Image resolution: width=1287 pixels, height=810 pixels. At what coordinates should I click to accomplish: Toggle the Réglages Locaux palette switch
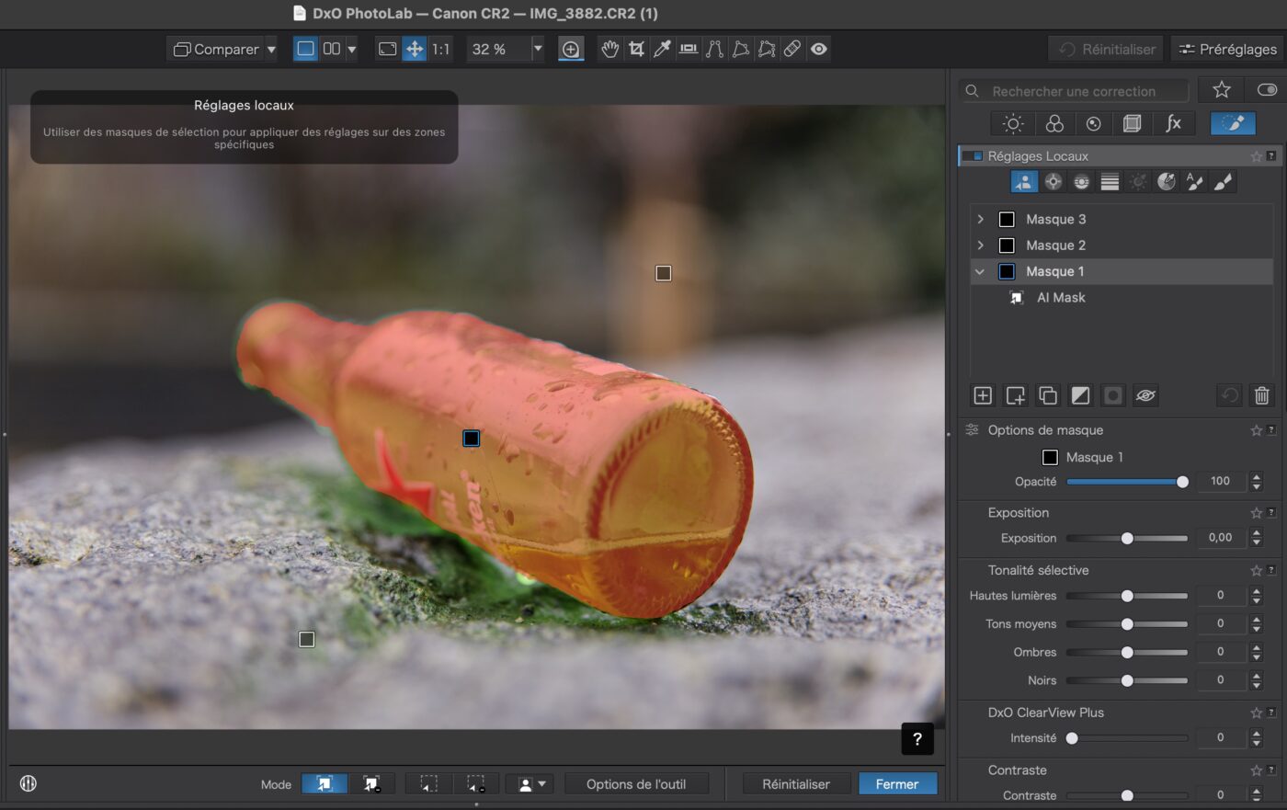(x=973, y=156)
